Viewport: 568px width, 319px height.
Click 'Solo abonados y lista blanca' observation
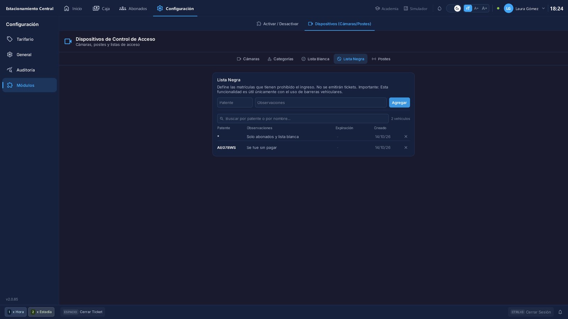(x=273, y=136)
